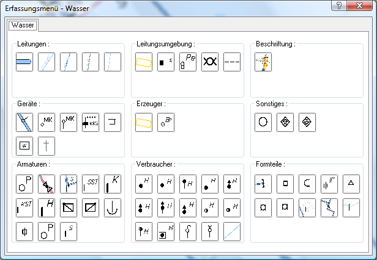The width and height of the screenshot is (377, 260).
Task: Select the red valve icon in Armaturen
Action: point(47,184)
